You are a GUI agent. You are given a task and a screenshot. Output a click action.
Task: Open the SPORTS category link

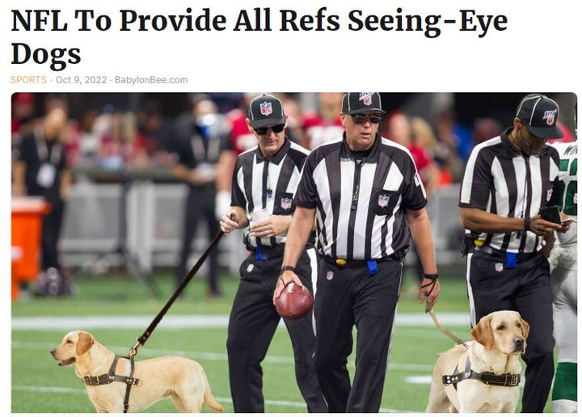28,80
